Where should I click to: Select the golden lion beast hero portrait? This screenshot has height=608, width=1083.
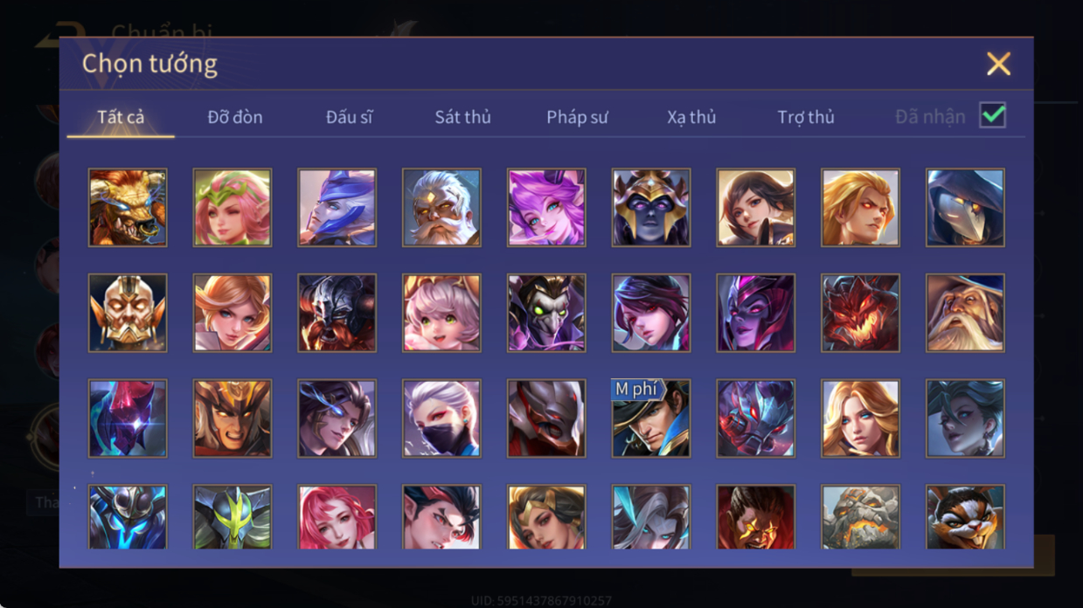tap(128, 208)
